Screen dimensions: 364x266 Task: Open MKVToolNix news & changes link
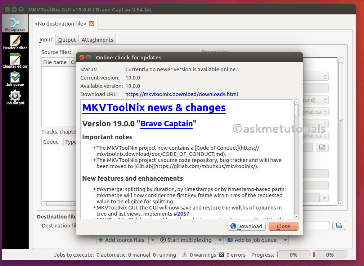(x=154, y=108)
